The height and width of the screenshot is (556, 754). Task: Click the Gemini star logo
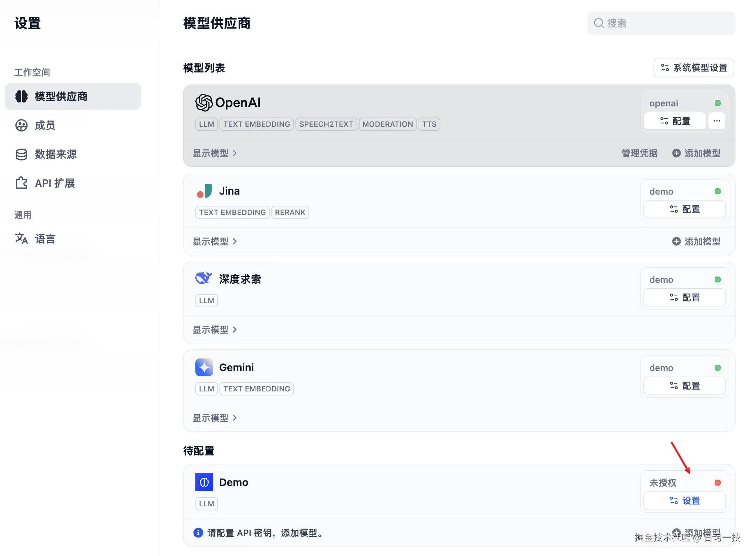click(x=204, y=367)
